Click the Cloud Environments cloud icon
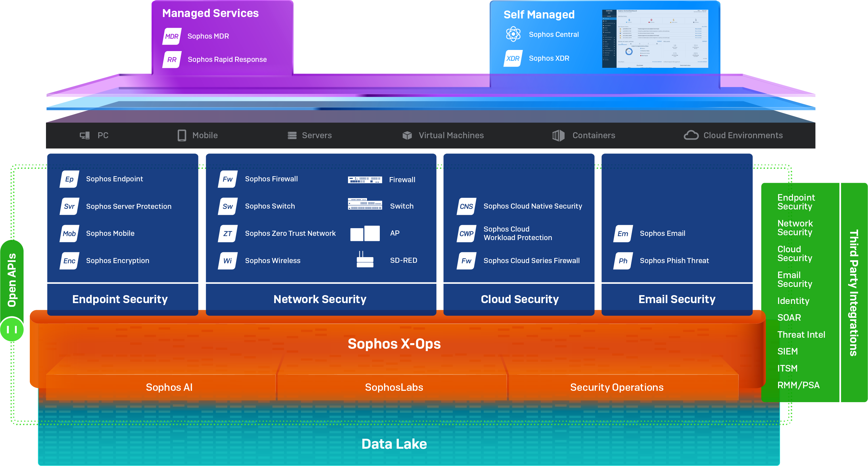 tap(691, 135)
